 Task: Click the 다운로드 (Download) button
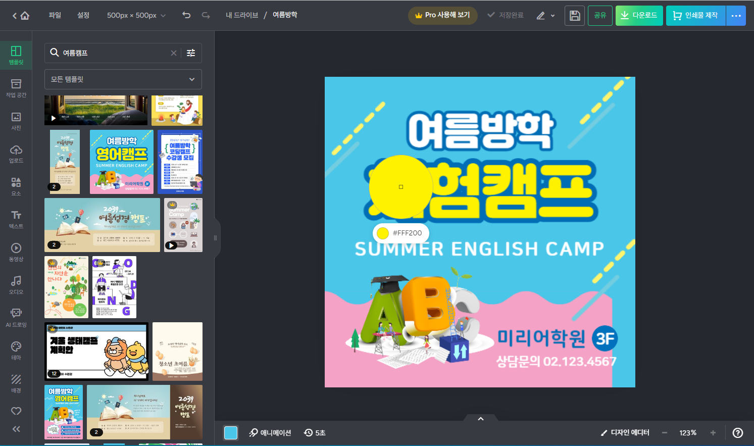click(x=639, y=15)
